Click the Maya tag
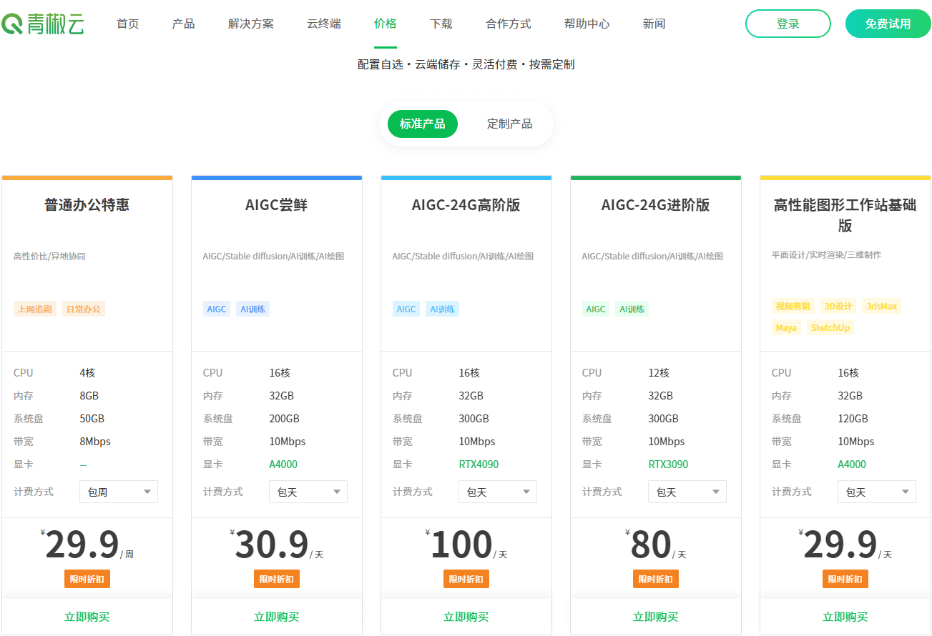Image resolution: width=932 pixels, height=636 pixels. (786, 327)
